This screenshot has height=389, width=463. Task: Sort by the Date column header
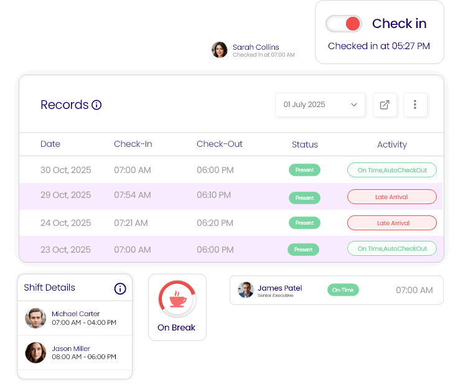pos(50,144)
